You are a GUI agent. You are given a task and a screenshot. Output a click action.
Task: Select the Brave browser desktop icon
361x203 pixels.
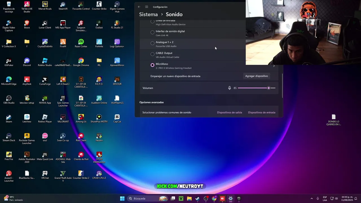click(27, 25)
